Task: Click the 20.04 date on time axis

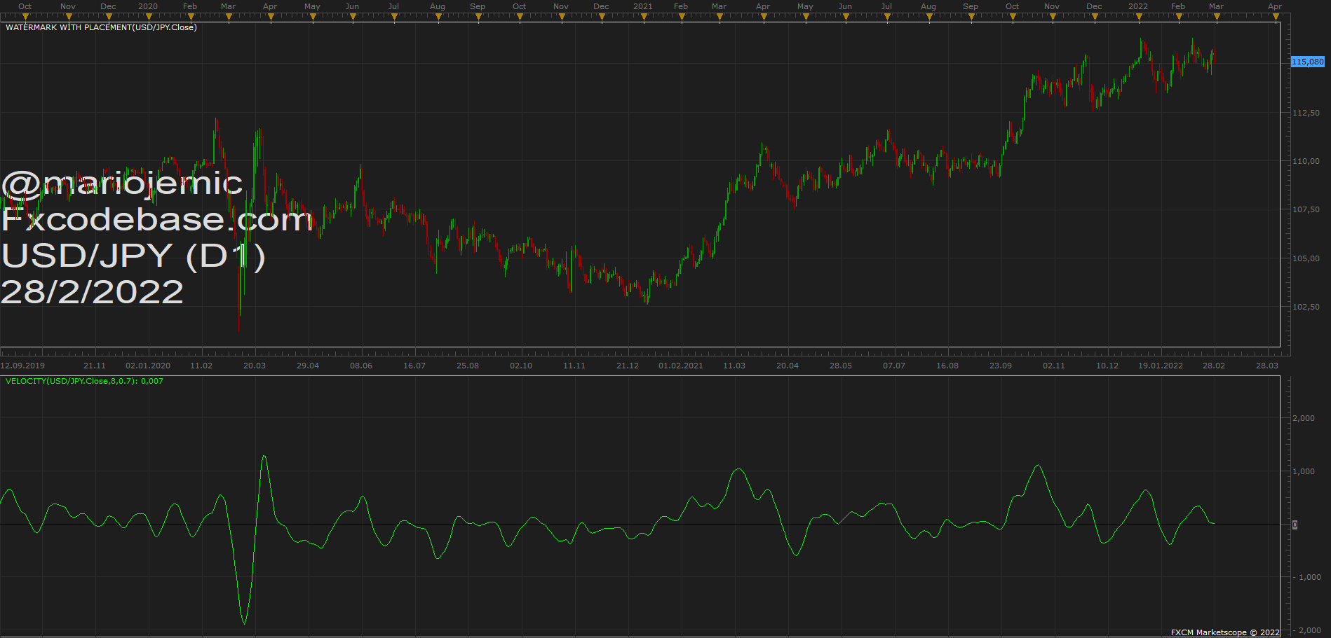Action: pyautogui.click(x=788, y=366)
